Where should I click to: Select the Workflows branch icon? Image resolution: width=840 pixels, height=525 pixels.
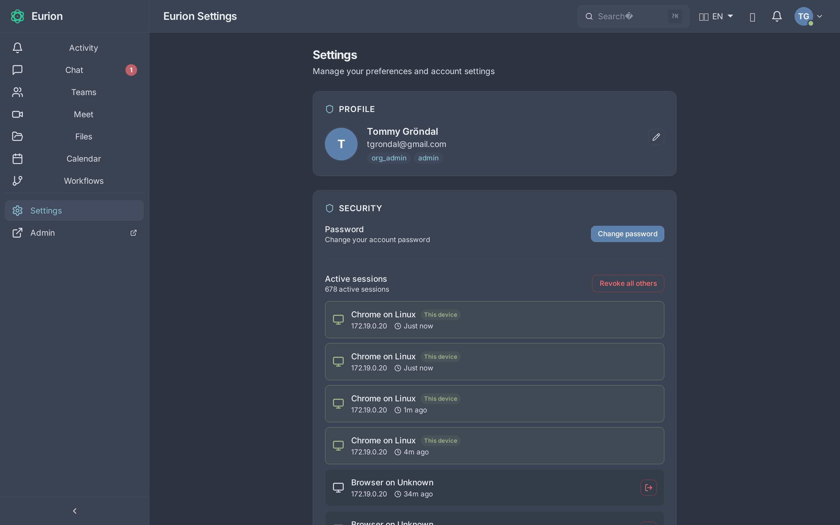click(17, 181)
